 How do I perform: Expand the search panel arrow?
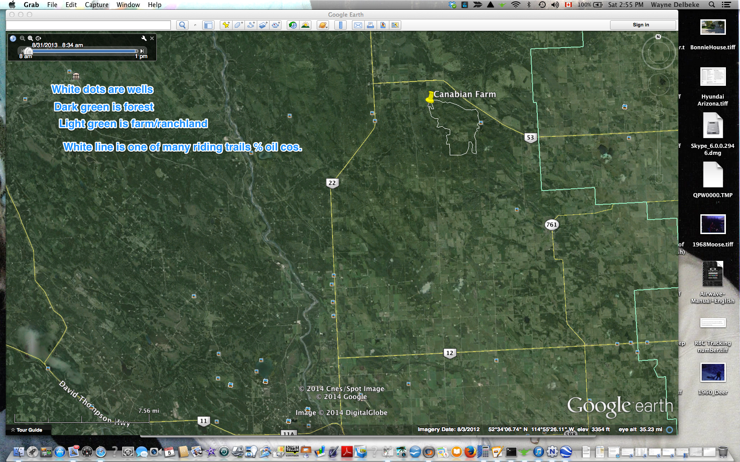pyautogui.click(x=195, y=25)
